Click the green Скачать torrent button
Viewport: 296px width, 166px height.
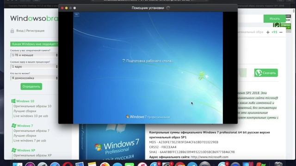pyautogui.click(x=266, y=73)
